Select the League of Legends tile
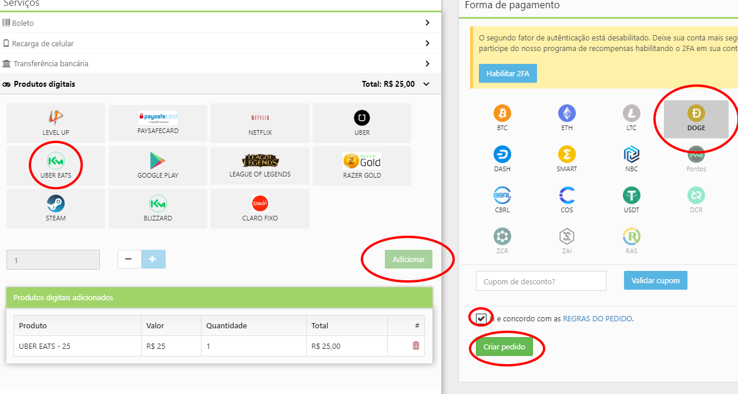Viewport: 738px width, 394px height. [x=260, y=166]
